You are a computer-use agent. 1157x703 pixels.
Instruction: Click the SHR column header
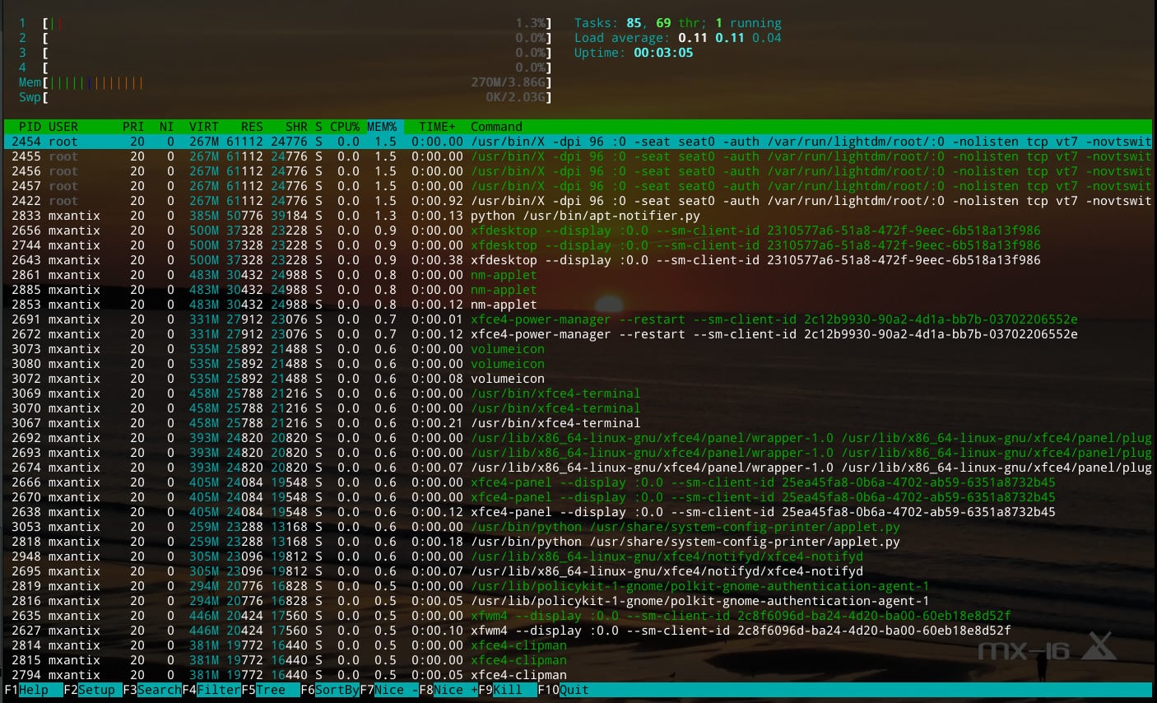(x=296, y=127)
